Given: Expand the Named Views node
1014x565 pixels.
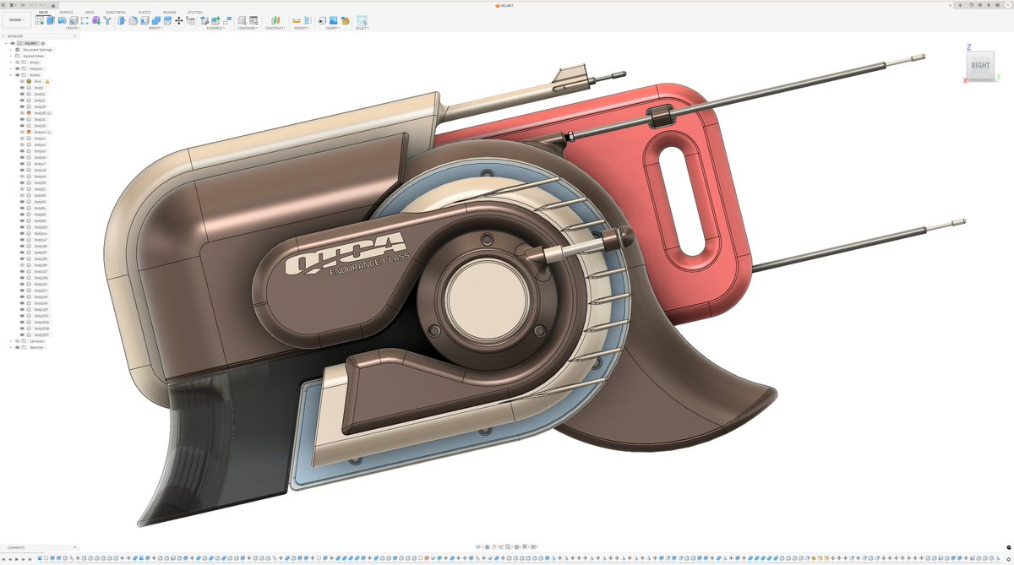Looking at the screenshot, I should click(x=11, y=56).
